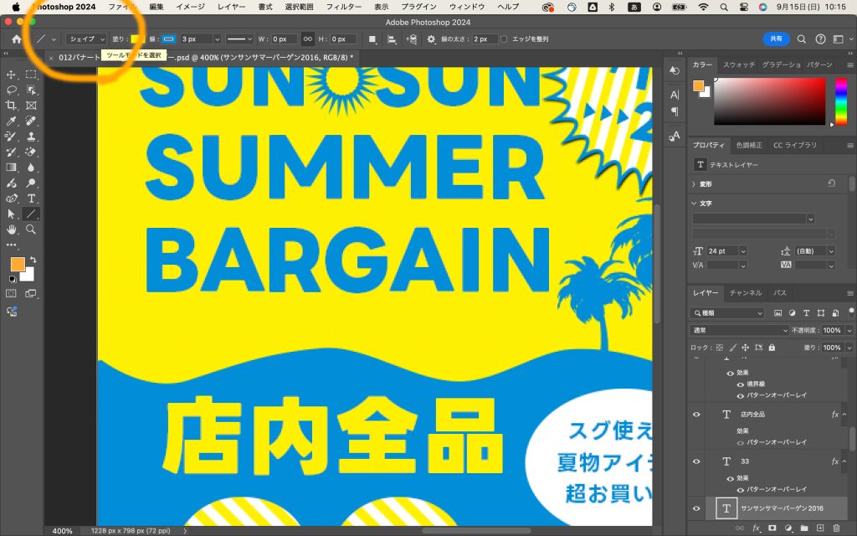
Task: Click the yellow fill color swatch
Action: [x=136, y=39]
